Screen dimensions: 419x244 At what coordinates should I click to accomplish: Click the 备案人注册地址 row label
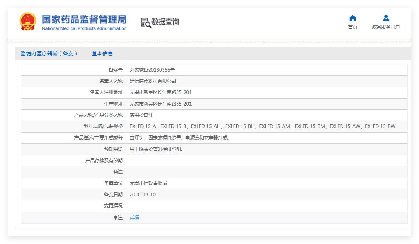click(107, 93)
